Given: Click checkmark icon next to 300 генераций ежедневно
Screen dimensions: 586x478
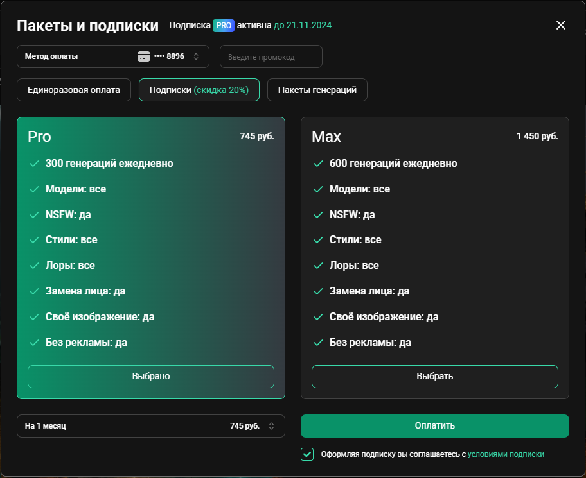Looking at the screenshot, I should (34, 164).
